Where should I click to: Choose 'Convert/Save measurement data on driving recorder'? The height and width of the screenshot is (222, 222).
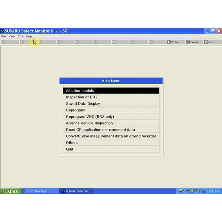coord(111,136)
